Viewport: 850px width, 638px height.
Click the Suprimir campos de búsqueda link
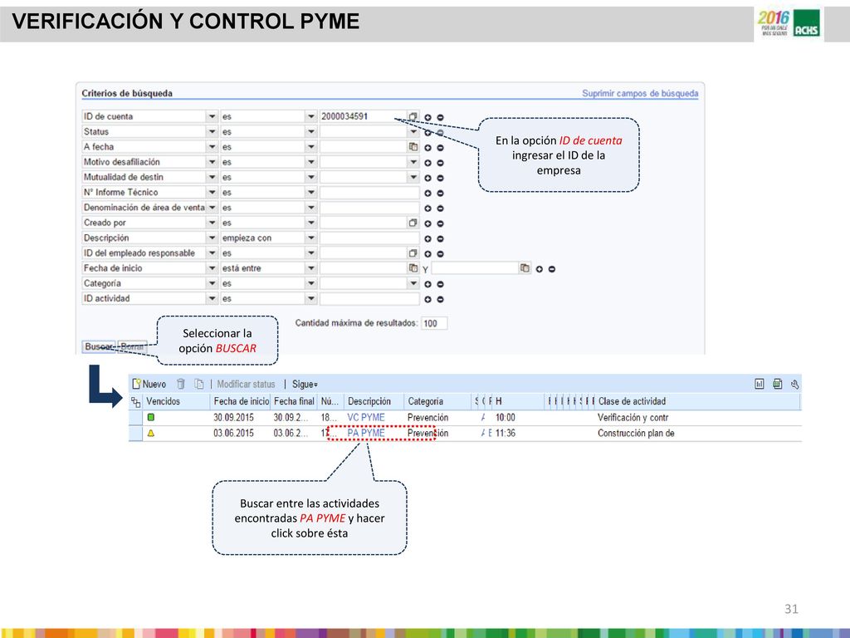pyautogui.click(x=640, y=93)
